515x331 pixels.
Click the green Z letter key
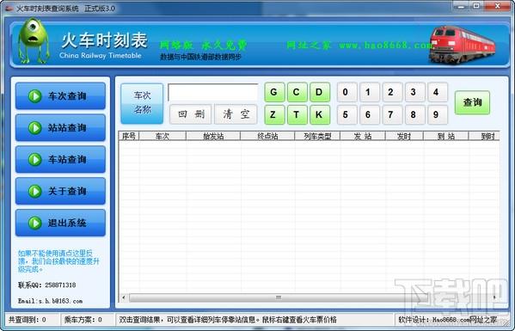click(x=274, y=114)
